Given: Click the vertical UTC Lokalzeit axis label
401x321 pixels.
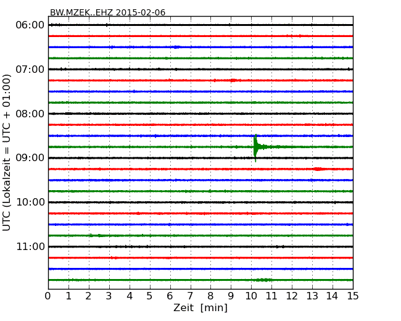Looking at the screenshot, I should 7,152.
